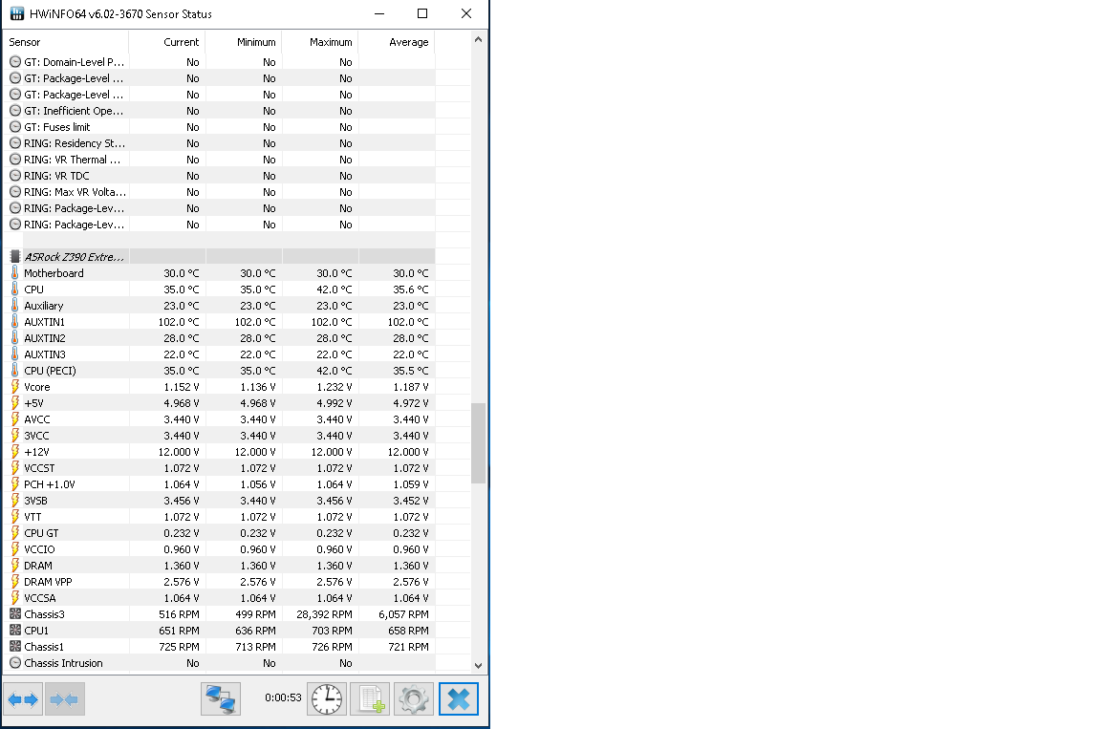Select GT: Inefficient Ope... row

coord(220,111)
